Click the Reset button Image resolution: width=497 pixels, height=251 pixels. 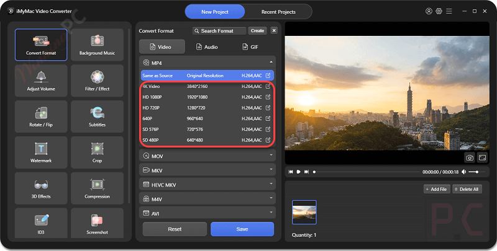click(175, 229)
